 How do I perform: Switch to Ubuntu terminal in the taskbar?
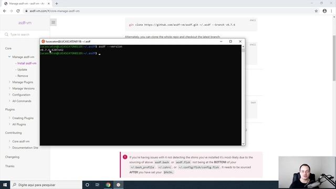[x=118, y=185]
